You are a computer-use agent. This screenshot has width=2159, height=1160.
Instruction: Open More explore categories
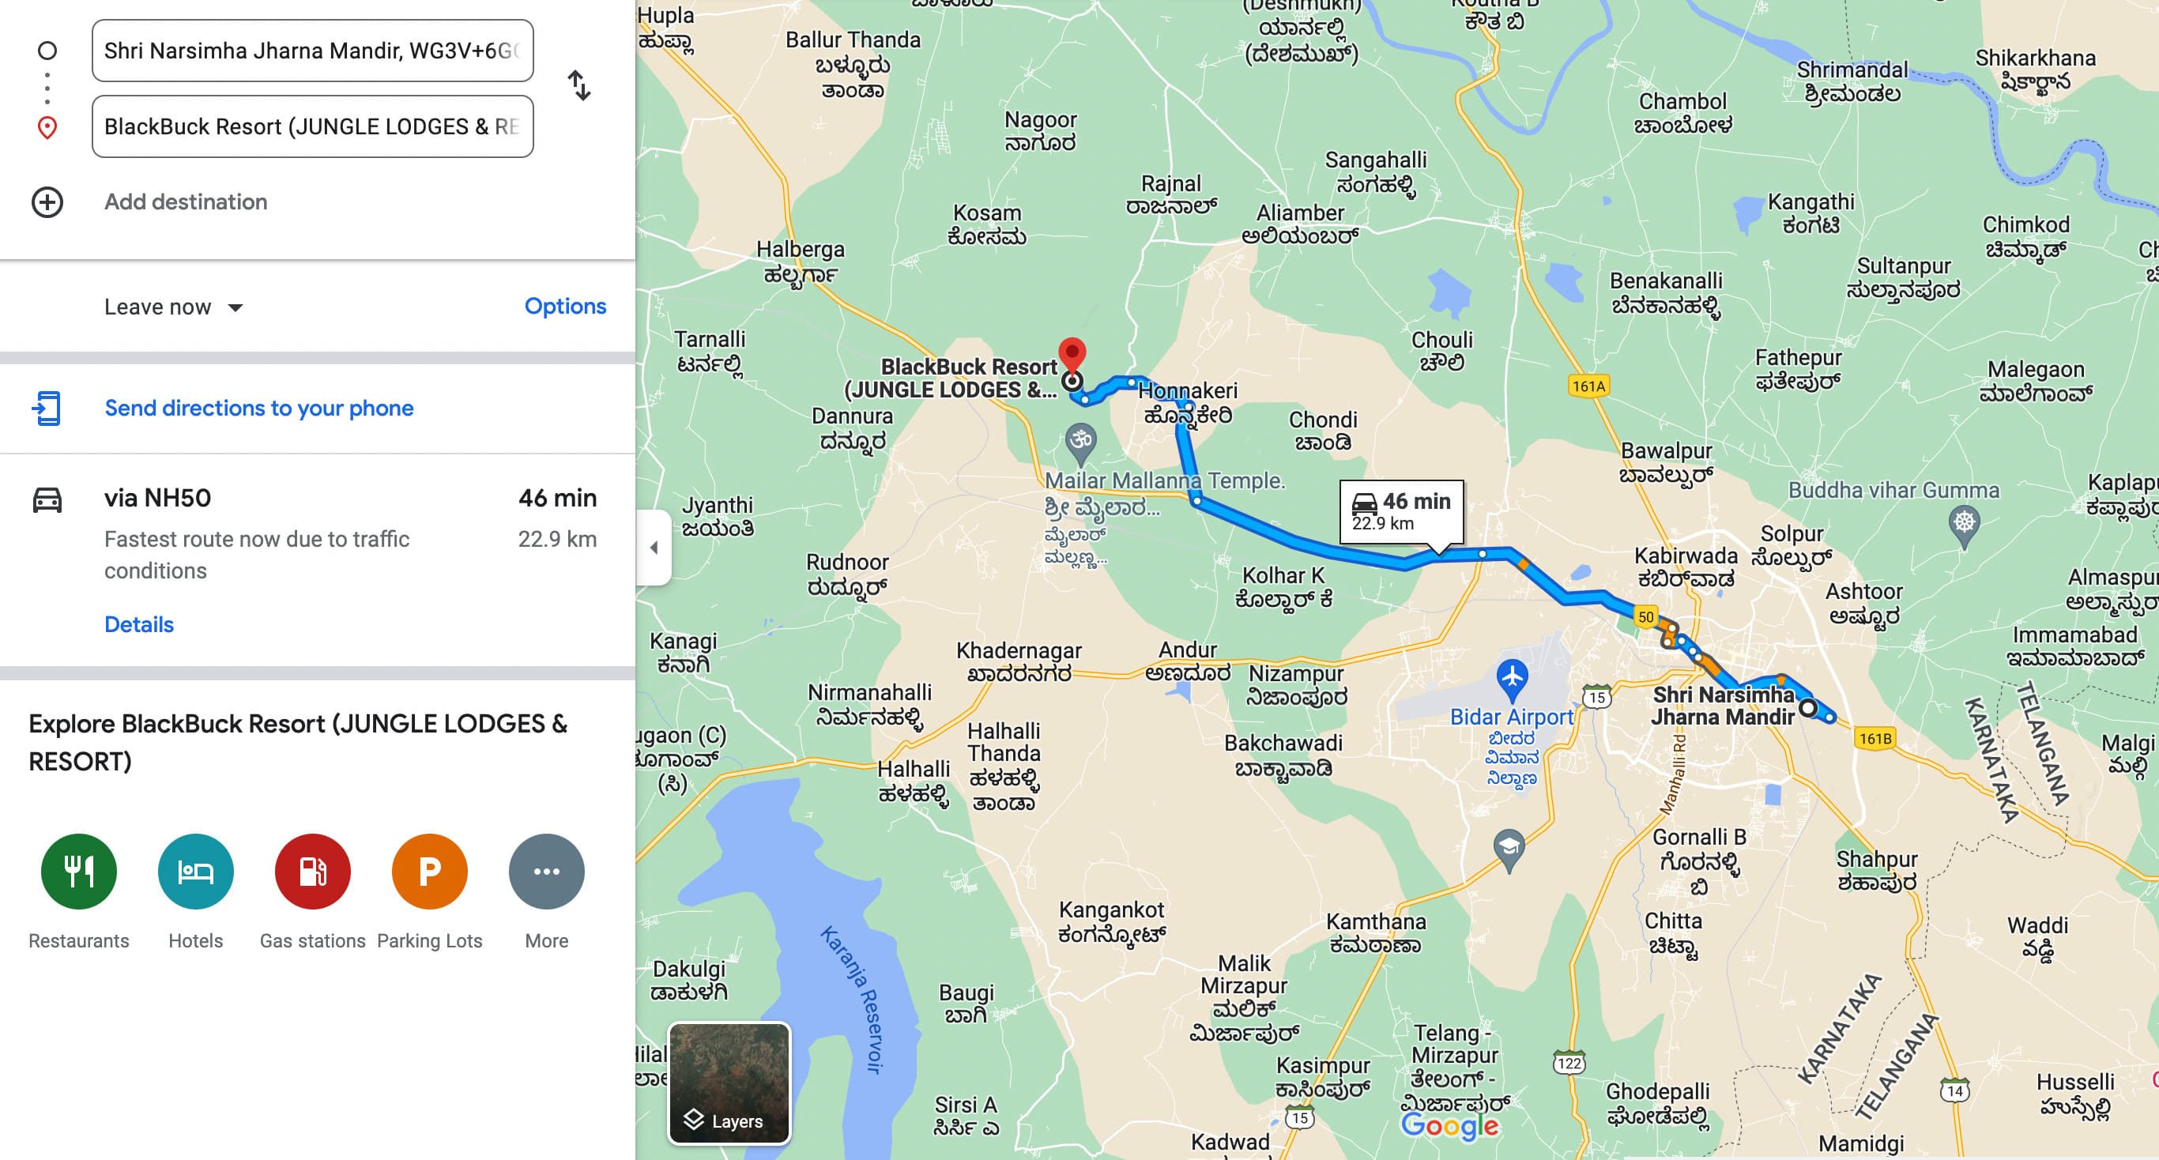pyautogui.click(x=546, y=872)
